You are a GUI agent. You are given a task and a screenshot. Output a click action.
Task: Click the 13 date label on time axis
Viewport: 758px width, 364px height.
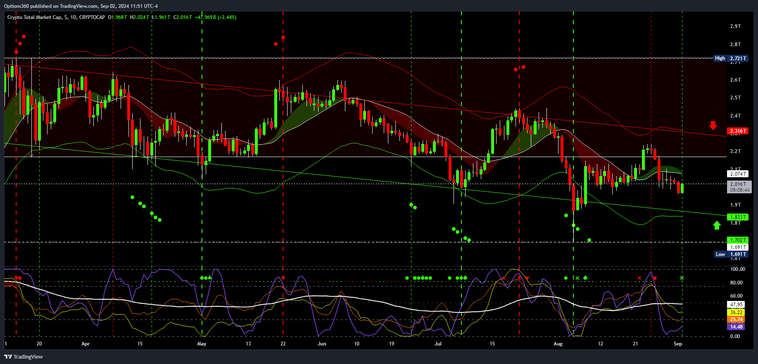coord(248,344)
